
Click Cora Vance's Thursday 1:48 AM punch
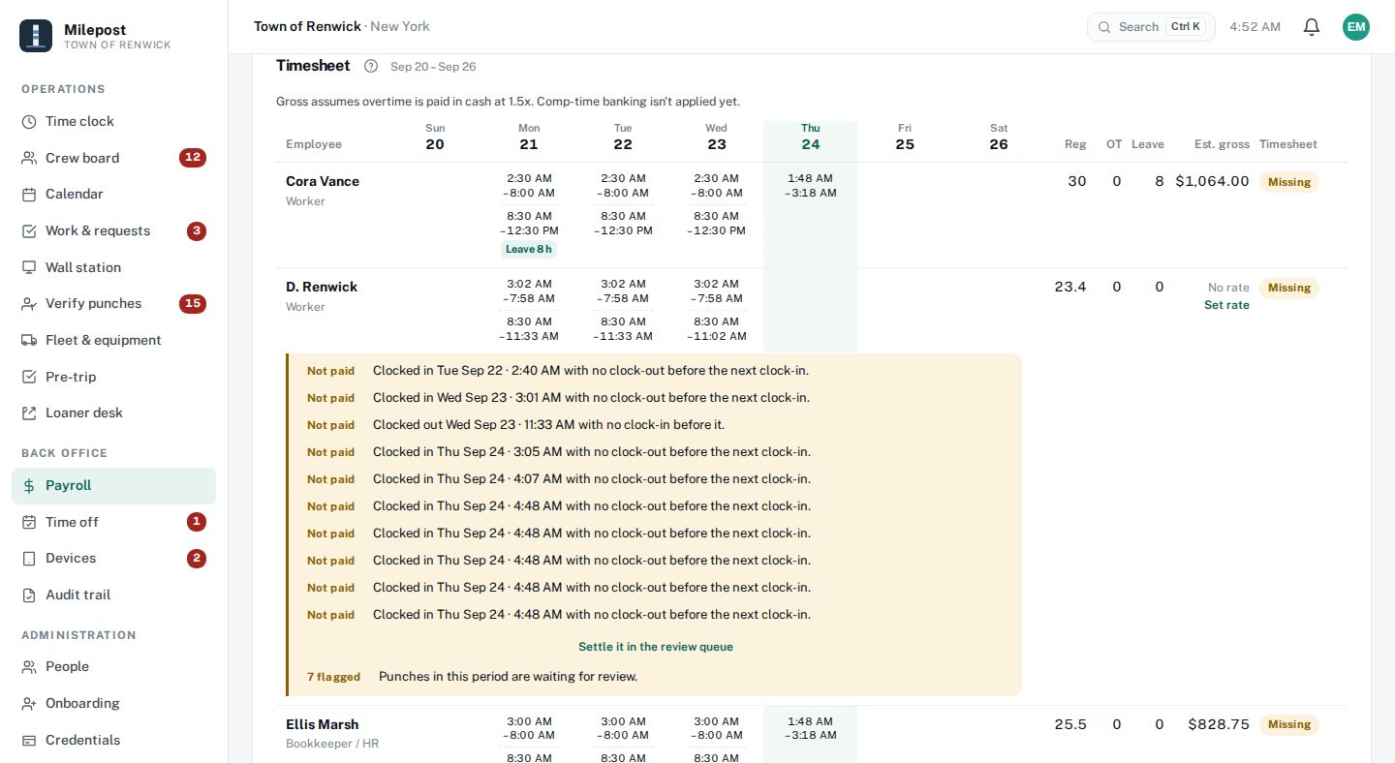tap(810, 186)
